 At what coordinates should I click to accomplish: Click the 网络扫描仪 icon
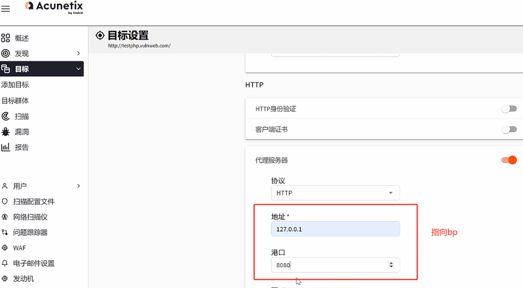pos(5,217)
